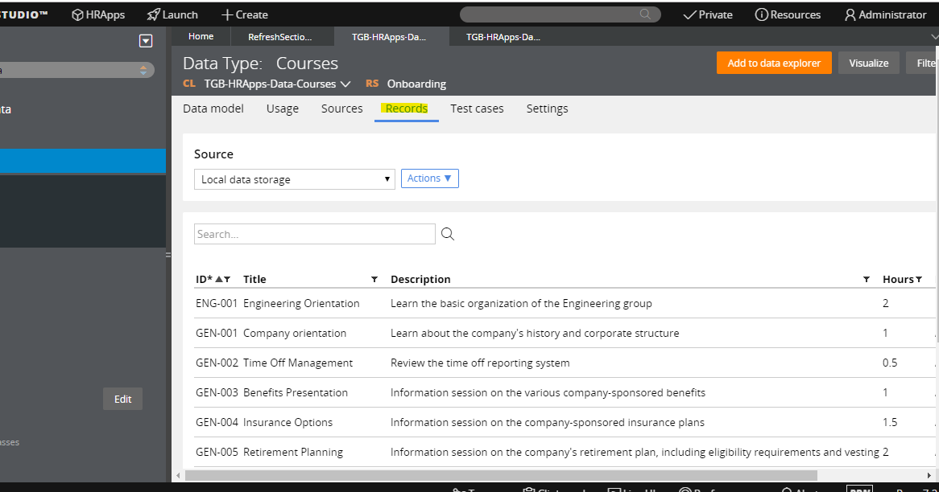Click the Visualize button
Screen dimensions: 939x492
(x=868, y=63)
